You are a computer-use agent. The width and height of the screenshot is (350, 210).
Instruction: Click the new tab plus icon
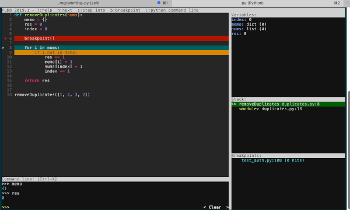(348, 3)
